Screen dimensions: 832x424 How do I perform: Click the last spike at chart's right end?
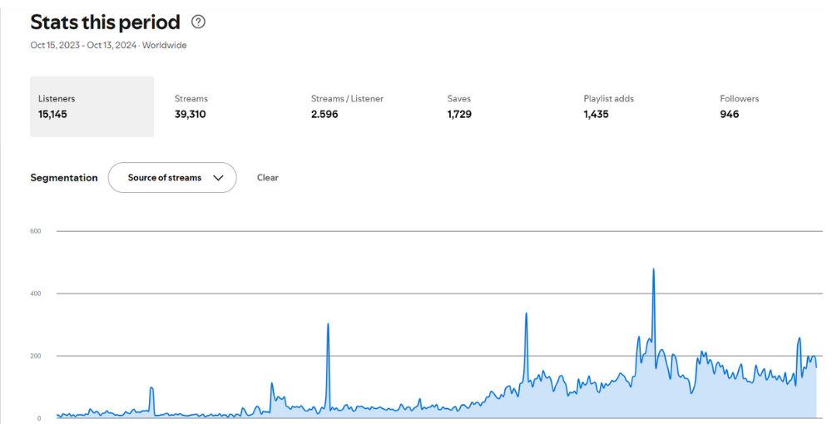pyautogui.click(x=799, y=339)
